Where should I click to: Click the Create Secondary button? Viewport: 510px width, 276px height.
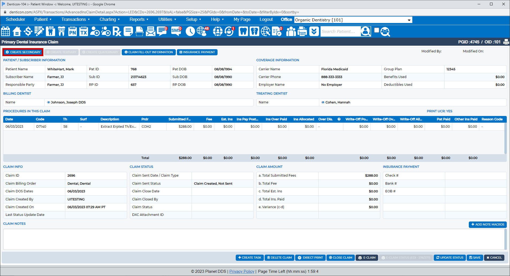(x=23, y=52)
